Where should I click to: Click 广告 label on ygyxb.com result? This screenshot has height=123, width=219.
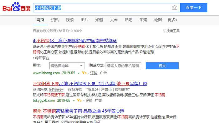pos(98,101)
